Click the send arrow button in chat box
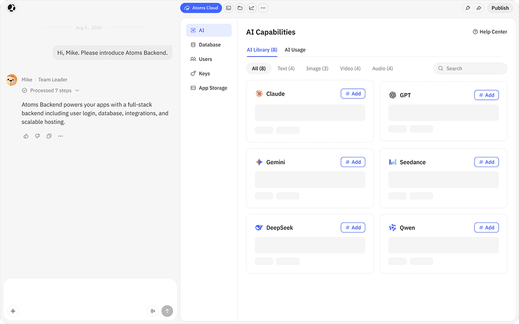Image resolution: width=519 pixels, height=324 pixels. point(167,311)
